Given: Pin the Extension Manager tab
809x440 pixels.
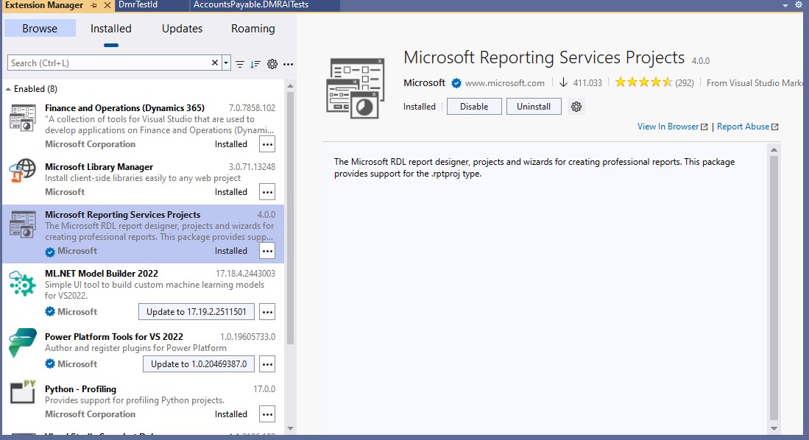Looking at the screenshot, I should 94,5.
